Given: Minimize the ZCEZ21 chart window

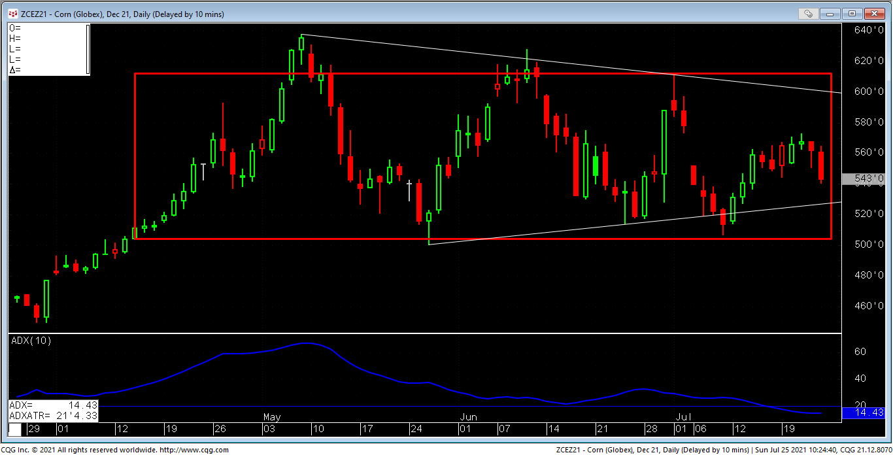Looking at the screenshot, I should (x=830, y=13).
